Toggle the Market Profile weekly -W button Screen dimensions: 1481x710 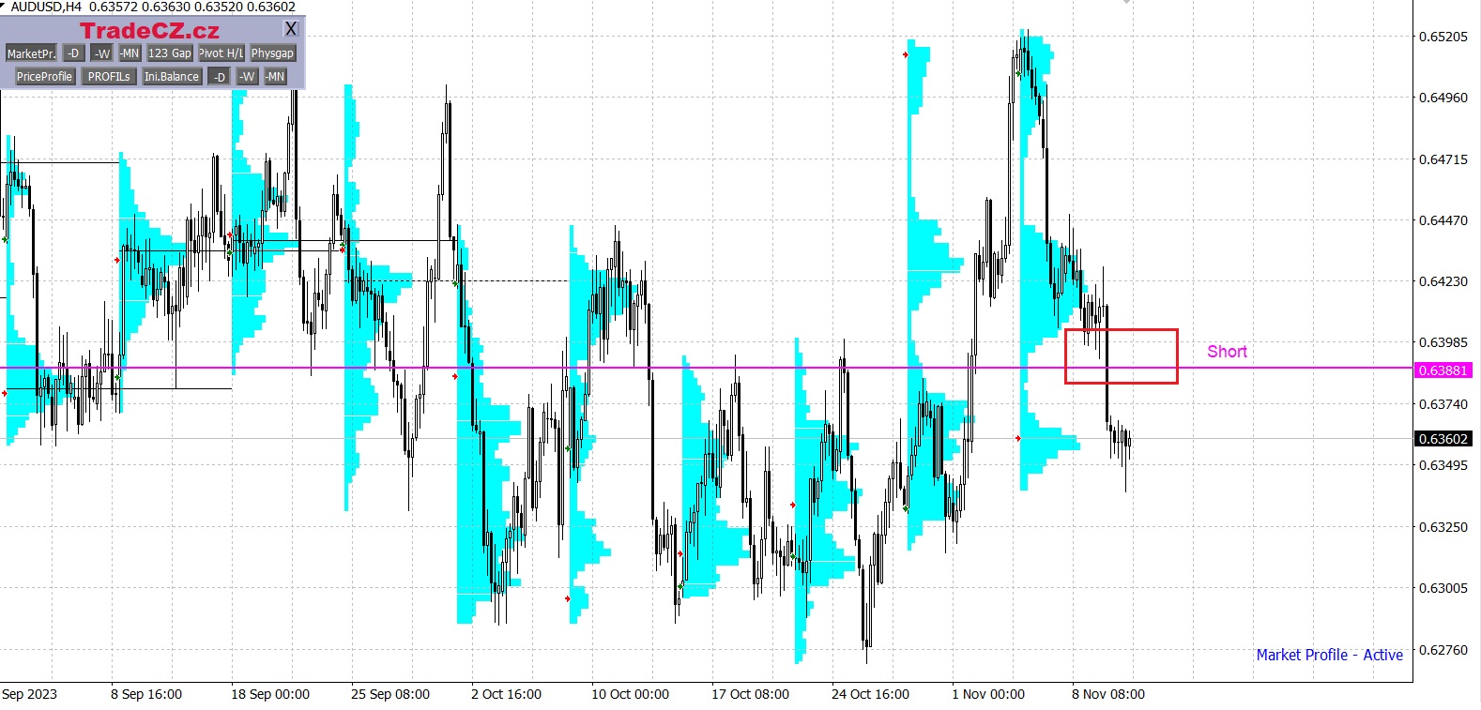point(101,53)
